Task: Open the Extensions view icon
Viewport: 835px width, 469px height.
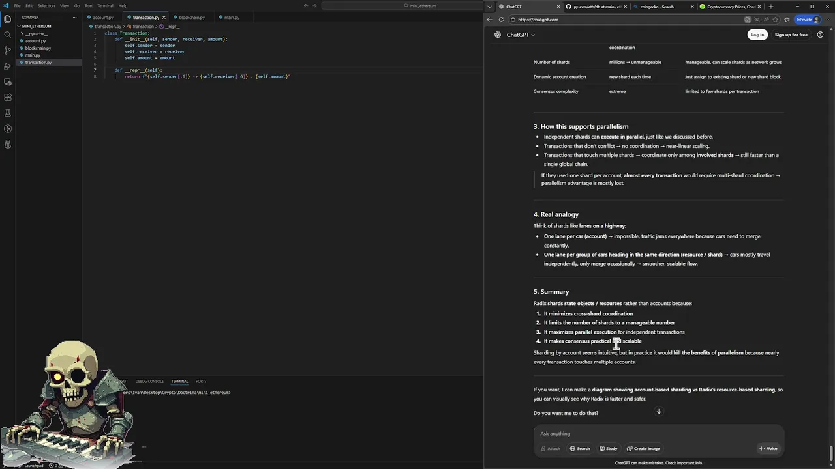Action: (x=8, y=98)
